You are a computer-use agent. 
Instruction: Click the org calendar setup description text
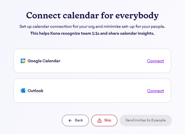click(x=92, y=27)
